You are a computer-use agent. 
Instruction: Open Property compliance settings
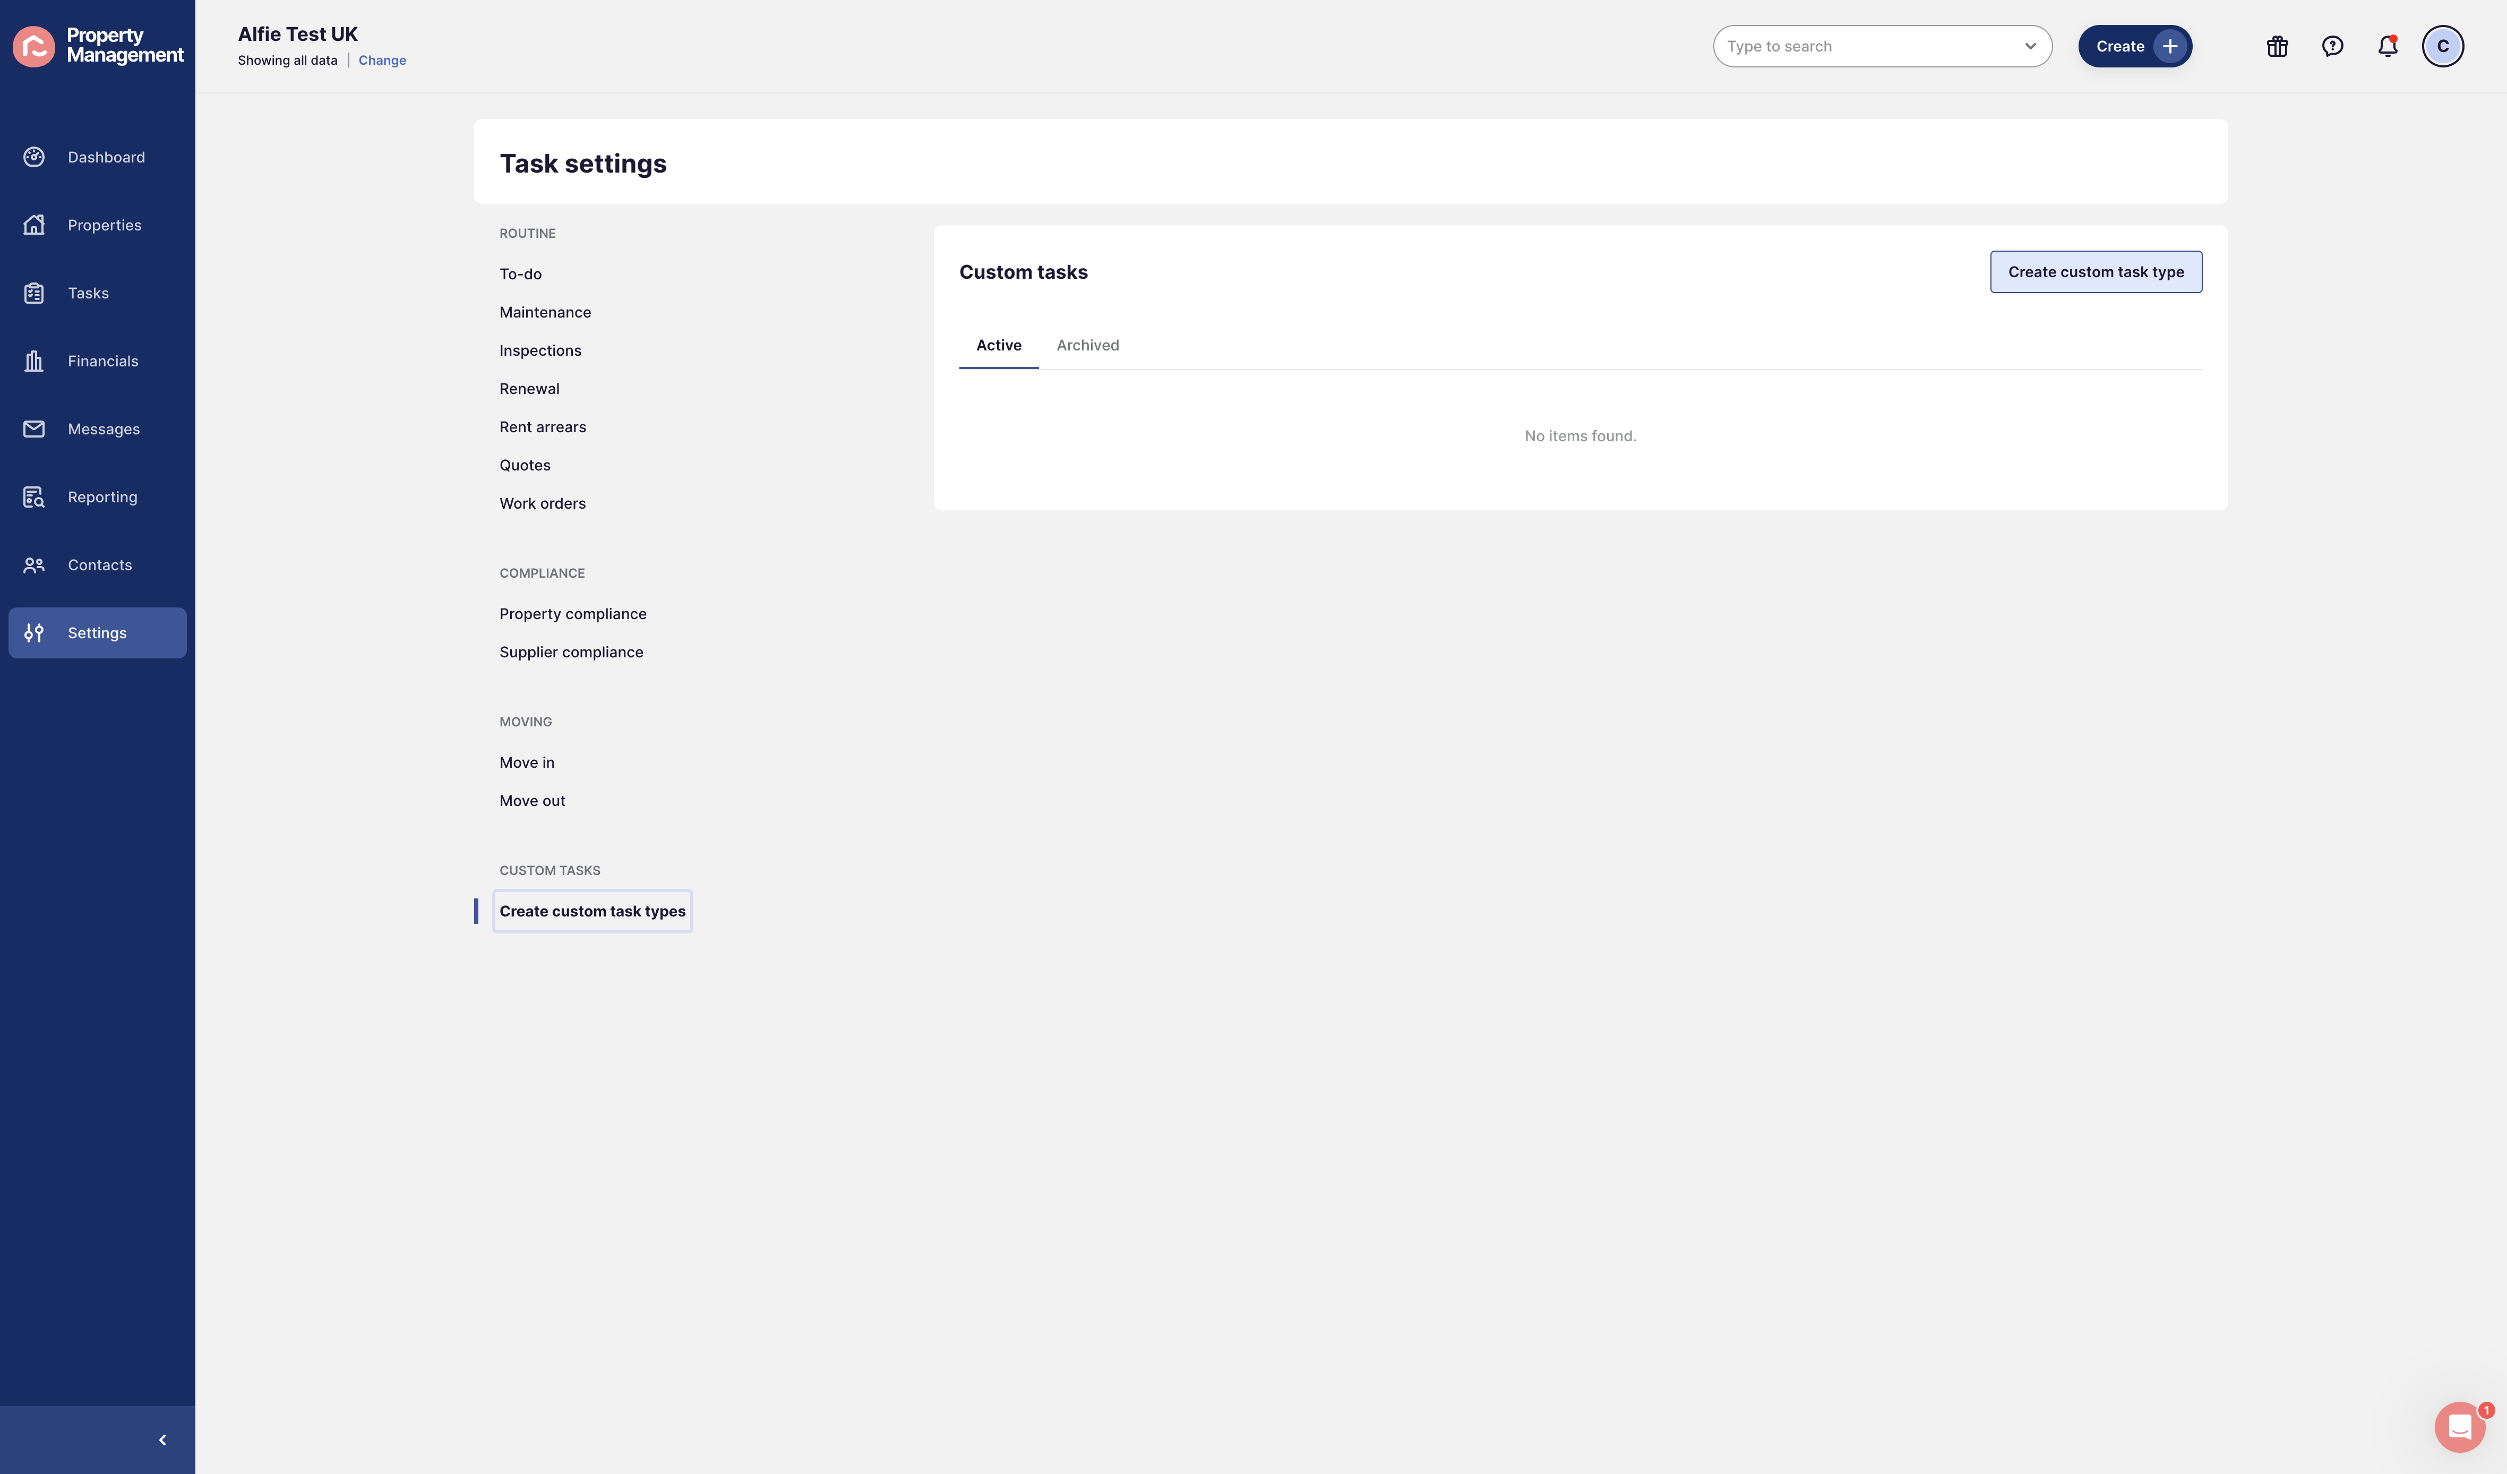(573, 614)
